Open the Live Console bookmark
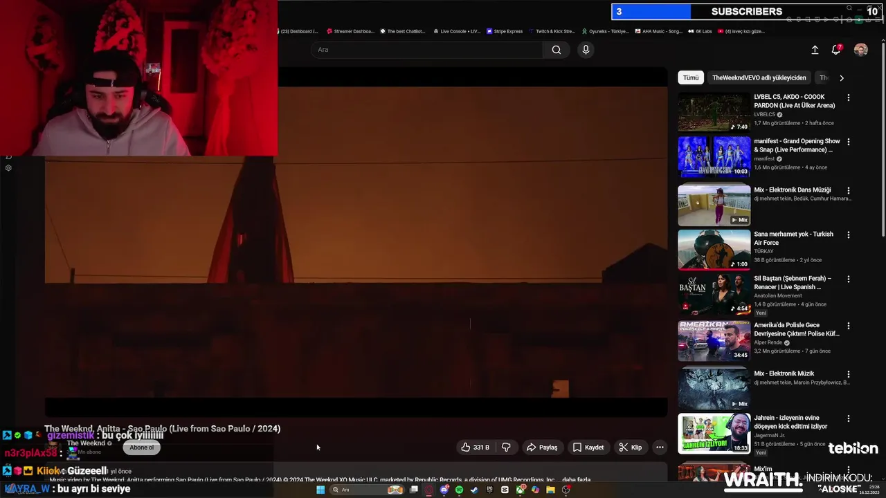 coord(457,31)
